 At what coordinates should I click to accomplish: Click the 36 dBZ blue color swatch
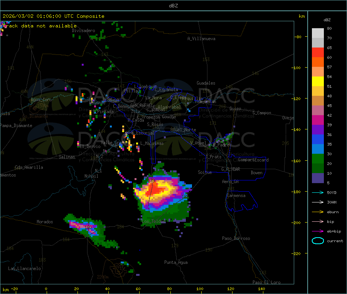click(x=318, y=139)
